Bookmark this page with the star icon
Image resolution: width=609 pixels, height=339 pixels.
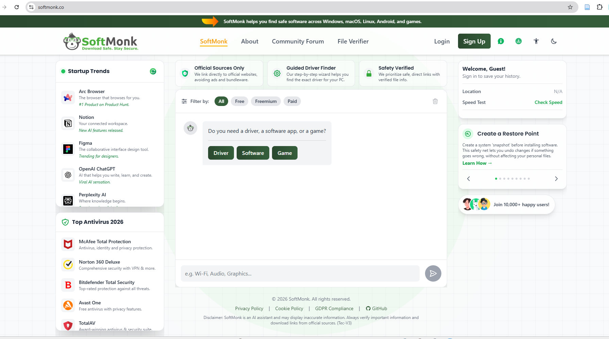click(x=570, y=7)
